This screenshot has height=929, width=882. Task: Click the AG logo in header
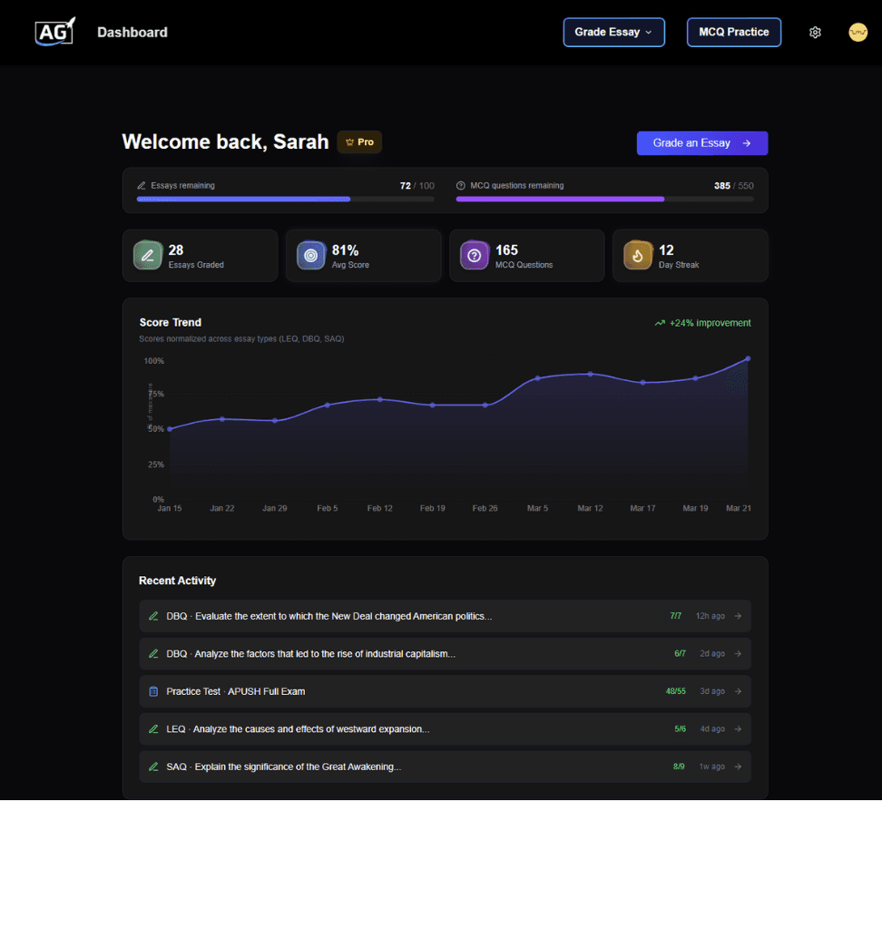(x=55, y=32)
